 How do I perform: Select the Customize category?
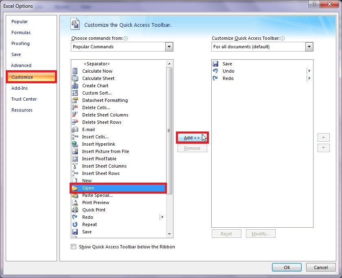[31, 77]
